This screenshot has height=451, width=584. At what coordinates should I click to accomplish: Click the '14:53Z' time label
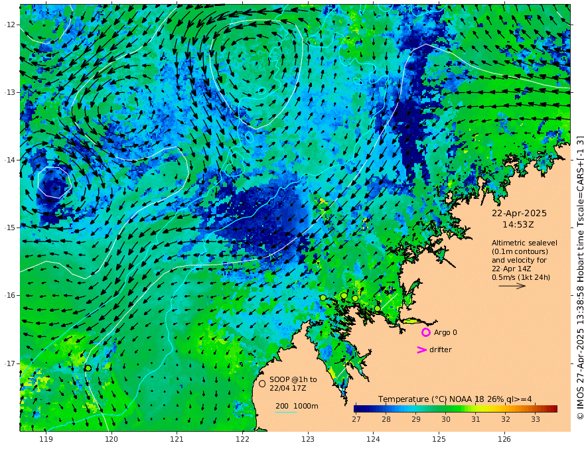coord(518,225)
